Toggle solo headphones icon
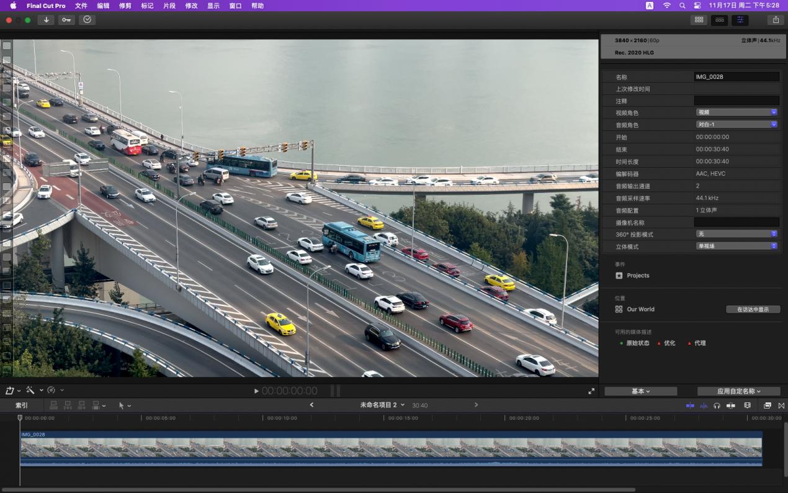788x493 pixels. coord(717,405)
